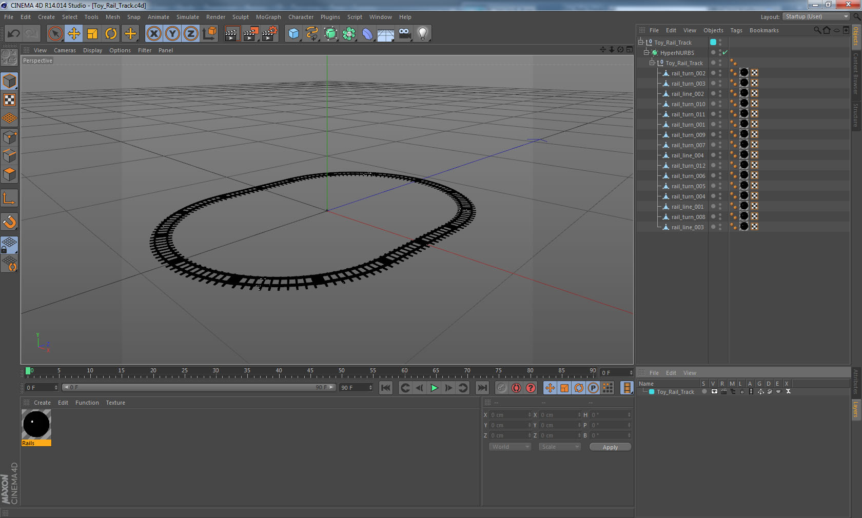Open the viewport Display menu
862x518 pixels.
(x=92, y=50)
